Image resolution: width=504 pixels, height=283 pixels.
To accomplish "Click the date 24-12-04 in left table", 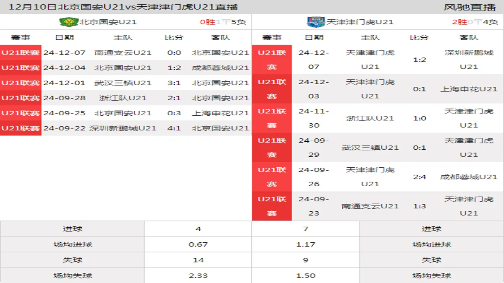I will pyautogui.click(x=64, y=68).
